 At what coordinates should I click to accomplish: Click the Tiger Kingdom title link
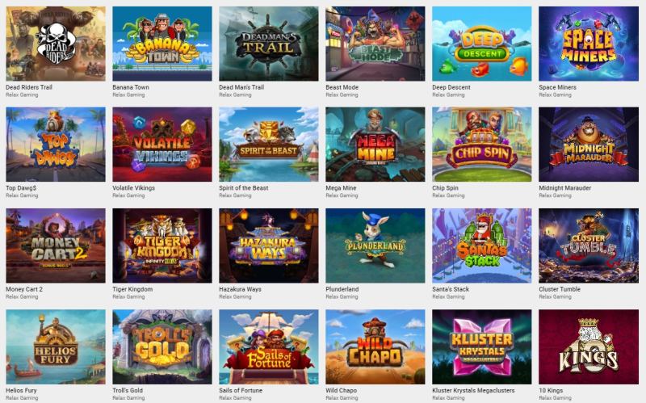[x=132, y=289]
